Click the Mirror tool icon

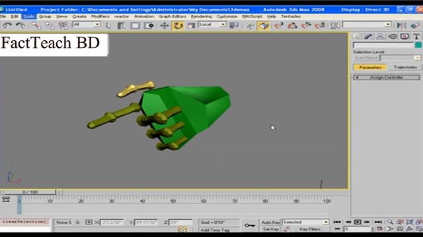click(401, 26)
